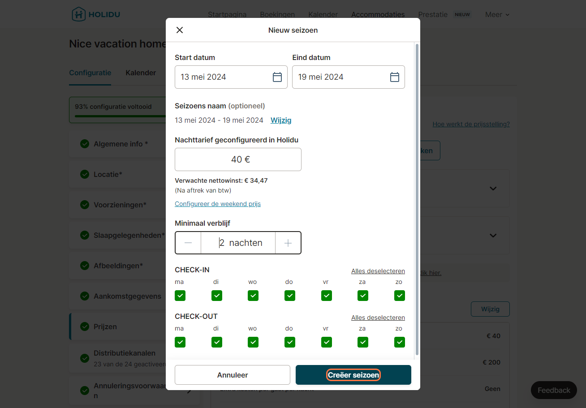Image resolution: width=586 pixels, height=408 pixels.
Task: Click the green check icon beside Locatie
Action: pyautogui.click(x=85, y=174)
